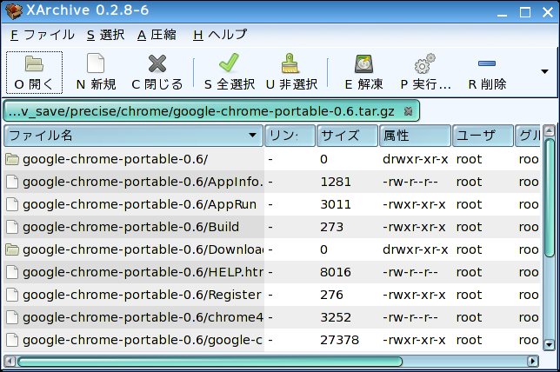Click file icon of HELP.htm row
560x372 pixels.
(12, 272)
